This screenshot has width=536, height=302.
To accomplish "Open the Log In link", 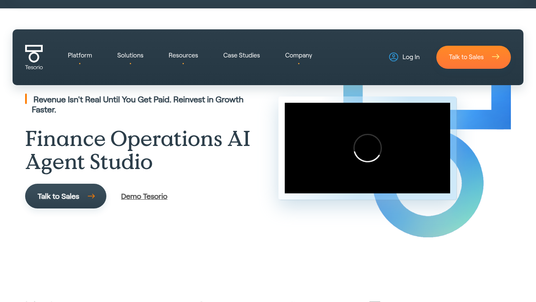I will (411, 57).
